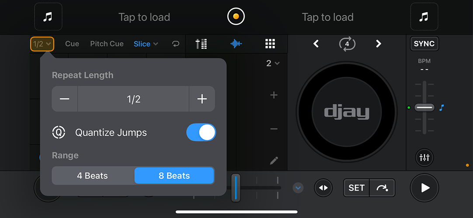Image resolution: width=473 pixels, height=218 pixels.
Task: Open the right deck music library icon
Action: pyautogui.click(x=424, y=17)
